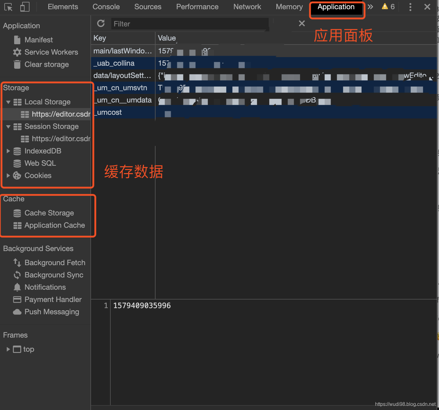Go to the Network tab
The image size is (439, 410).
pos(247,7)
